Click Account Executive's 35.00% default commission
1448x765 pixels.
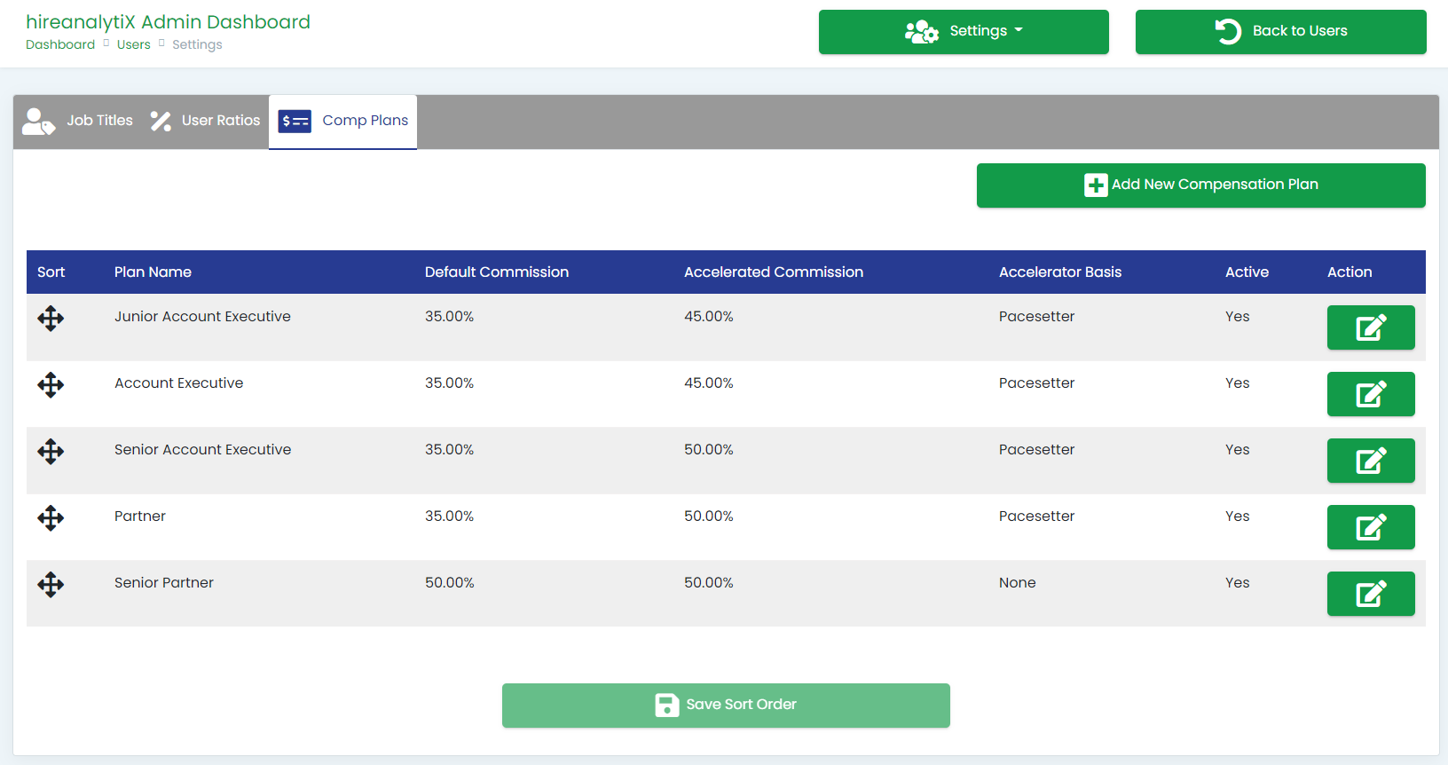450,383
